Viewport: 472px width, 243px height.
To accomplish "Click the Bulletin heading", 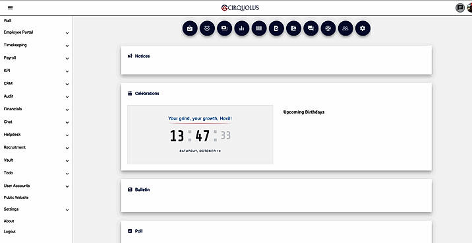I will (142, 190).
